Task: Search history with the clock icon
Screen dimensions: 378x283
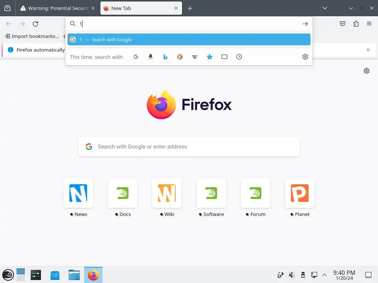Action: [x=239, y=57]
